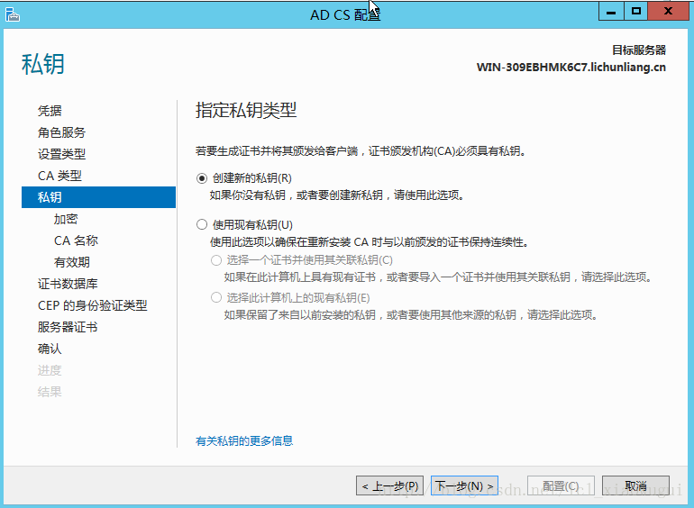Click the text '如果你没有私钥，或者要创建新私钥，请使用此选项。'

pos(337,195)
